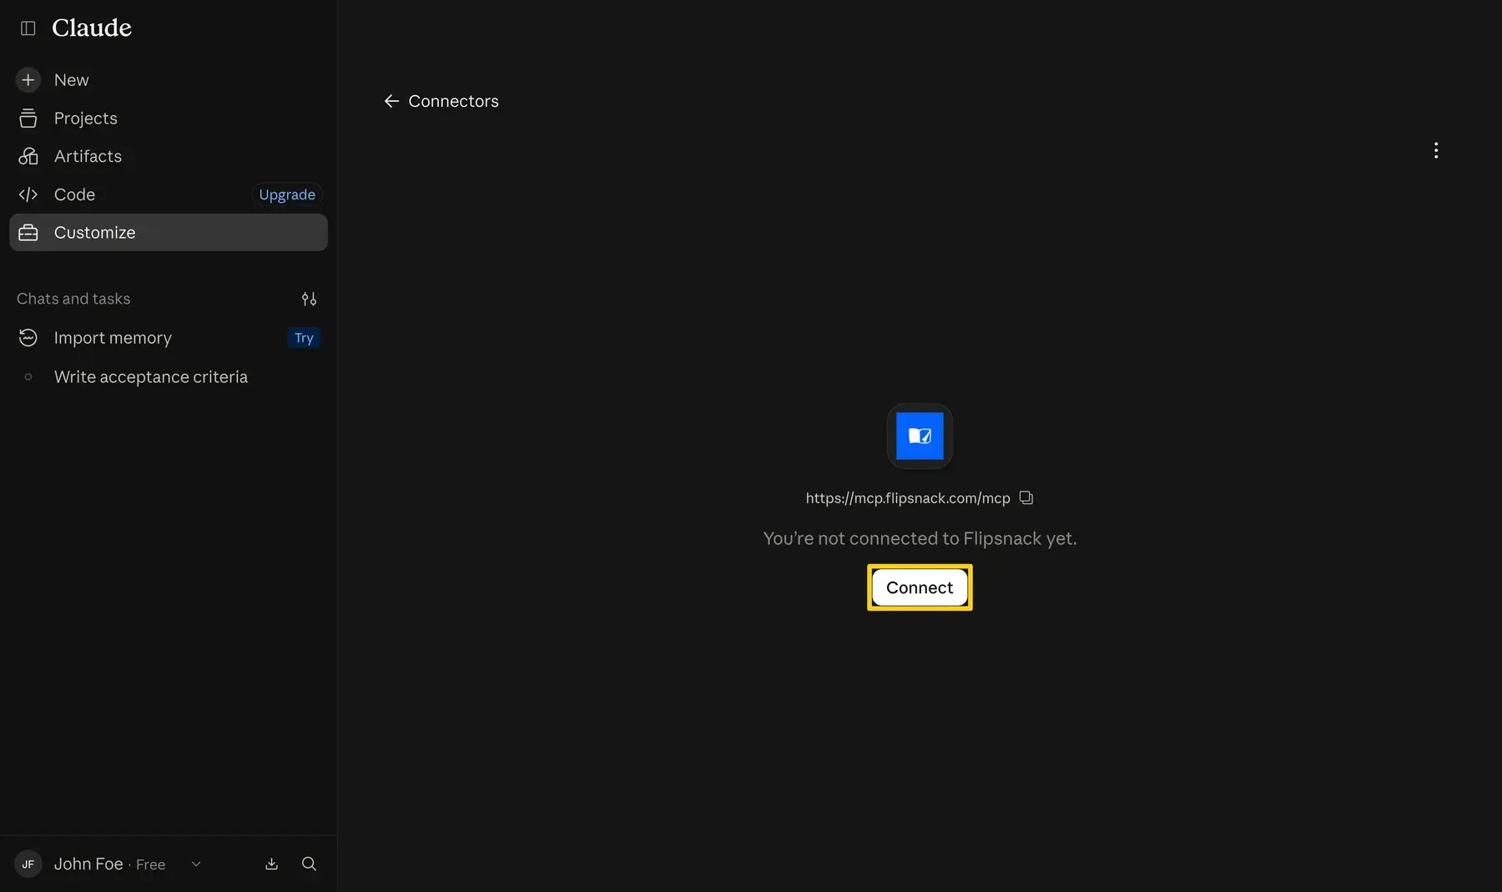Open search with the magnifier icon

[309, 864]
